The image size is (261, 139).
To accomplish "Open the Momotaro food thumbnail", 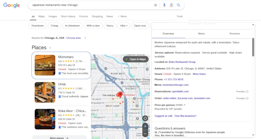I will pos(45,65).
